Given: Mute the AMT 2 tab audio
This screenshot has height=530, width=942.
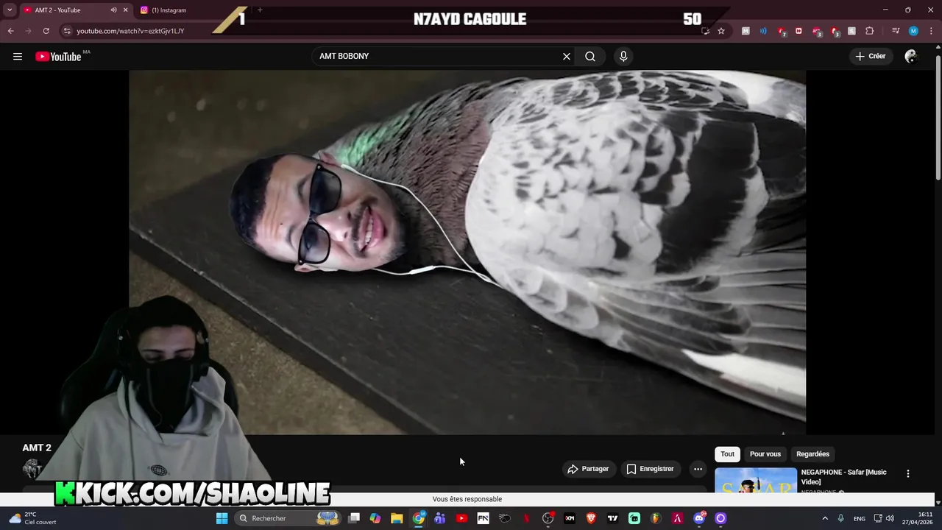Looking at the screenshot, I should pos(113,10).
